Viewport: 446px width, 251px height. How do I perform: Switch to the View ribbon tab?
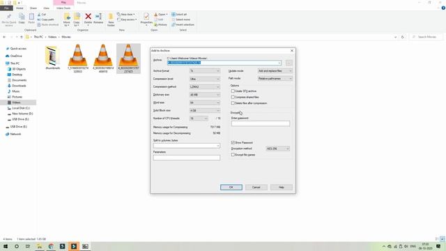click(47, 8)
